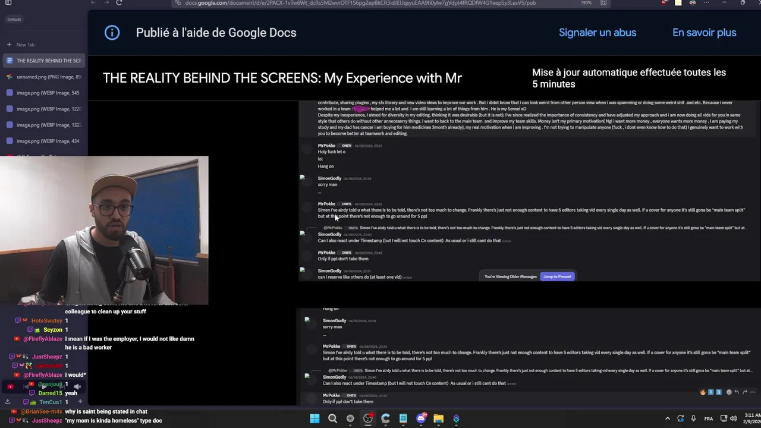Open the Signaler un abus link
Viewport: 761px width, 428px height.
click(x=598, y=33)
